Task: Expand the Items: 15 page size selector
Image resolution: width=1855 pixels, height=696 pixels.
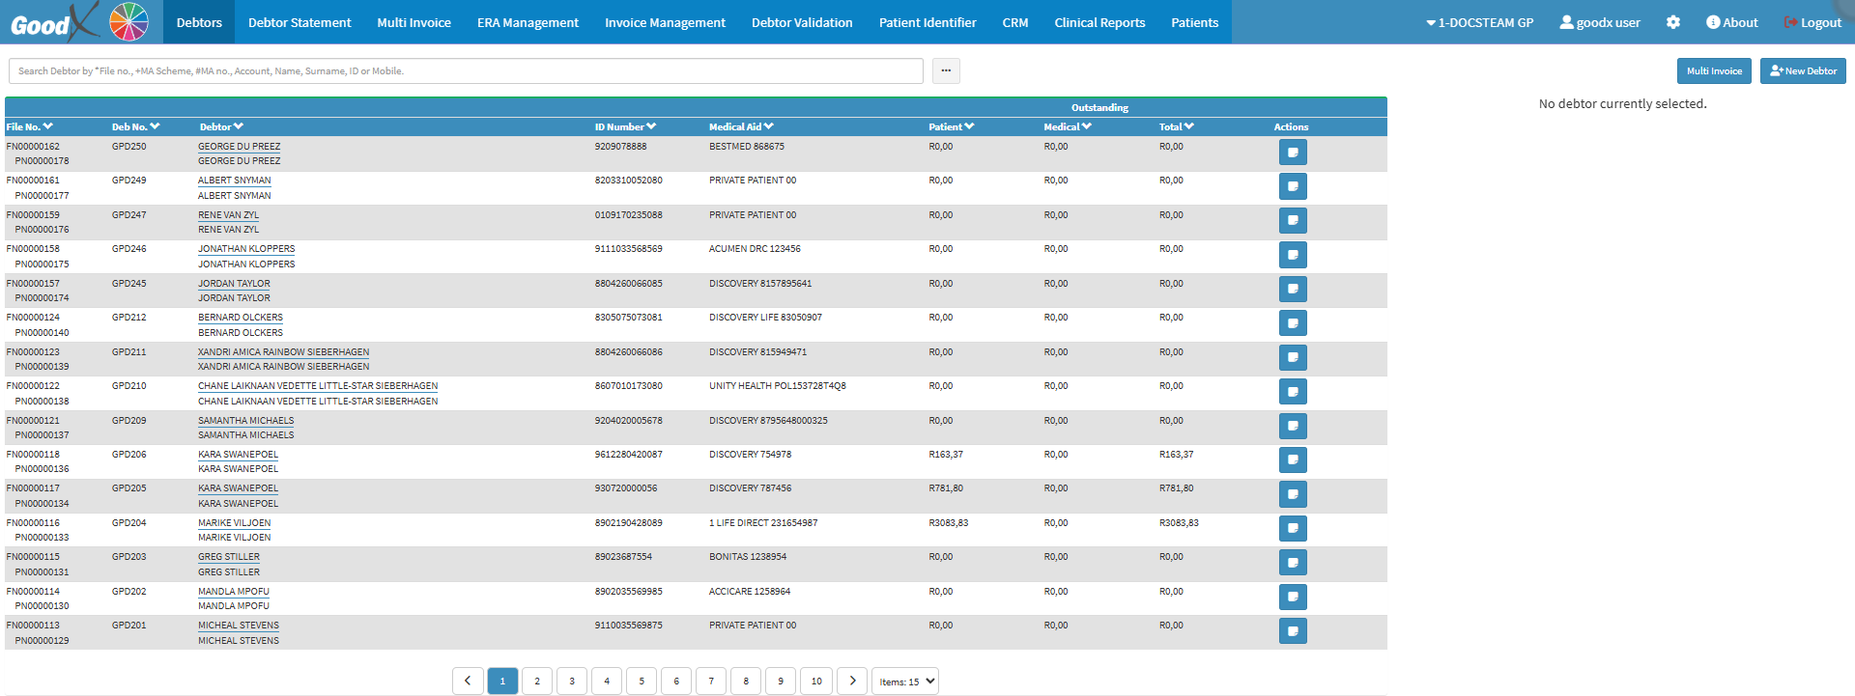Action: pos(905,681)
